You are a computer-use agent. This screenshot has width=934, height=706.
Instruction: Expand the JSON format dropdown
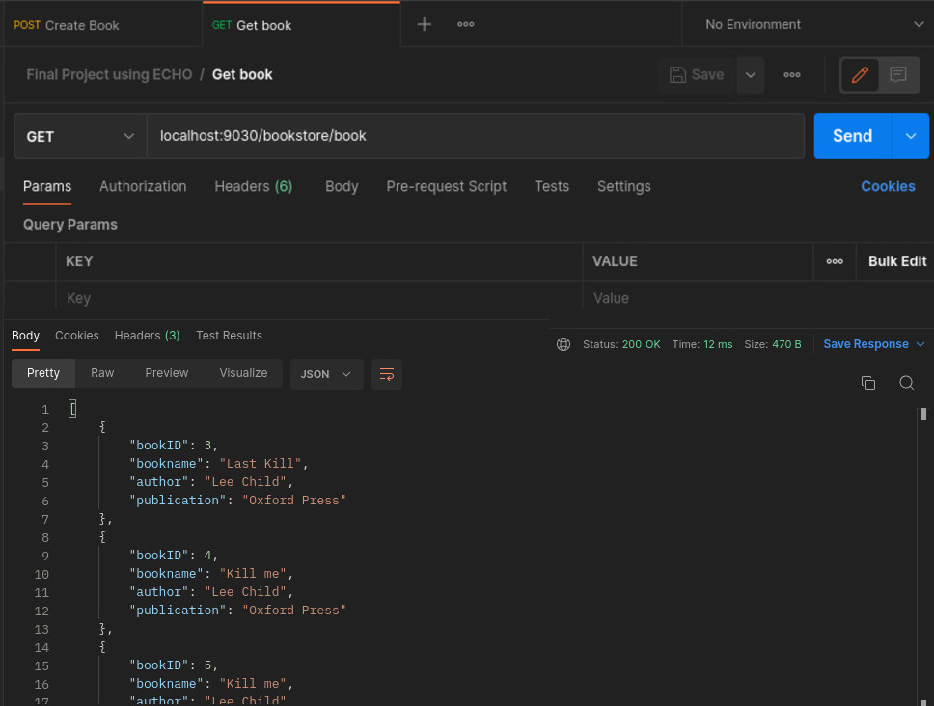(326, 373)
